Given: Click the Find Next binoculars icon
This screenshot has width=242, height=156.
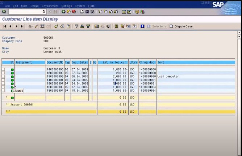Looking at the screenshot, I should tap(92, 12).
